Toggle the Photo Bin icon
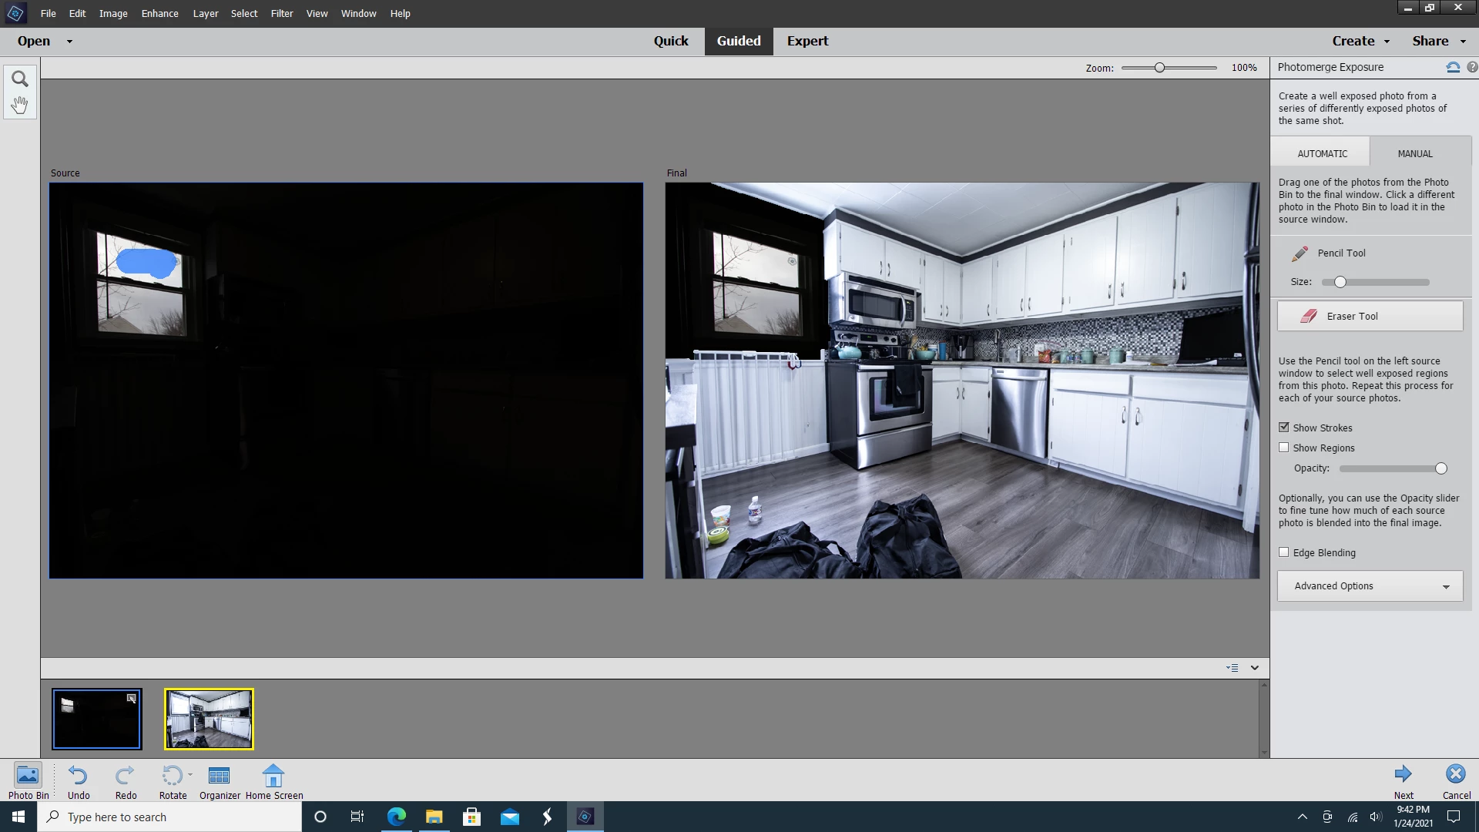Image resolution: width=1479 pixels, height=832 pixels. point(28,775)
